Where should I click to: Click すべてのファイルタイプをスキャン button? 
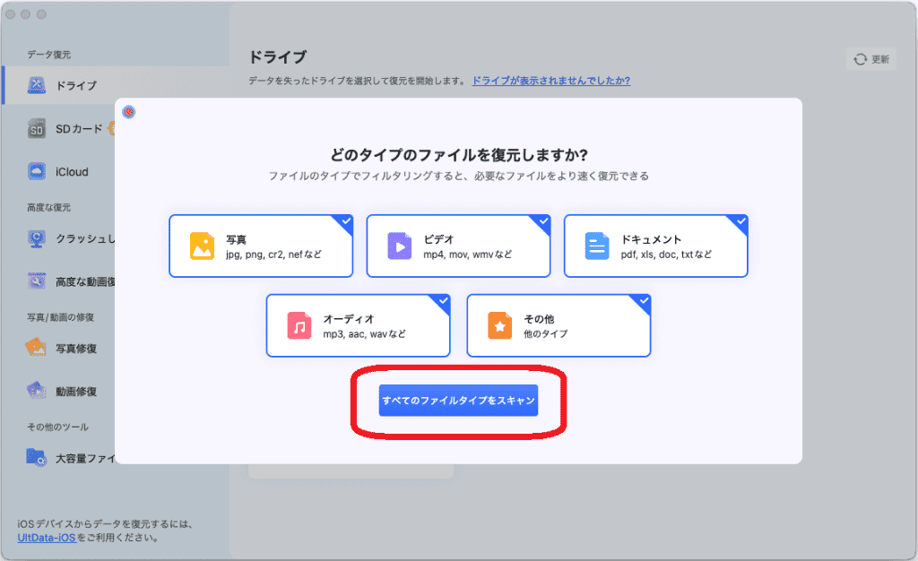458,401
